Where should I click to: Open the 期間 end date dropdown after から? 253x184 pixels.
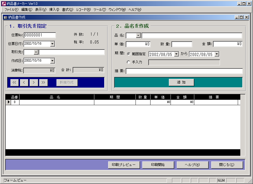tap(217, 54)
